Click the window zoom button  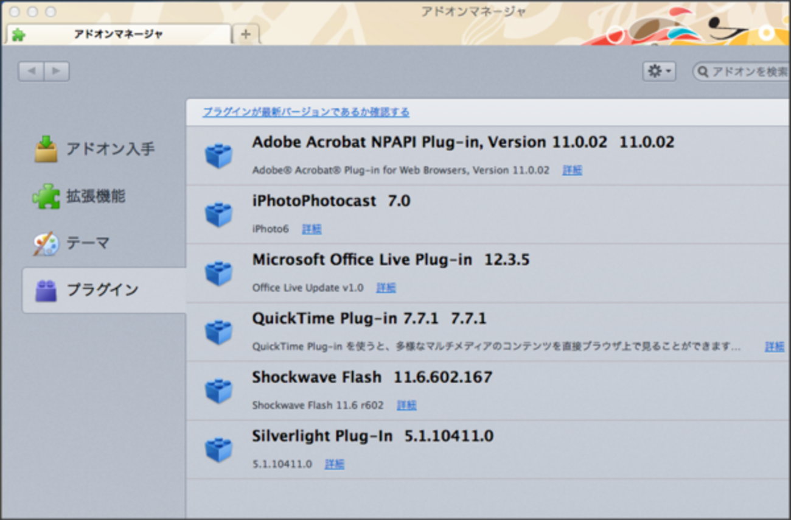51,12
